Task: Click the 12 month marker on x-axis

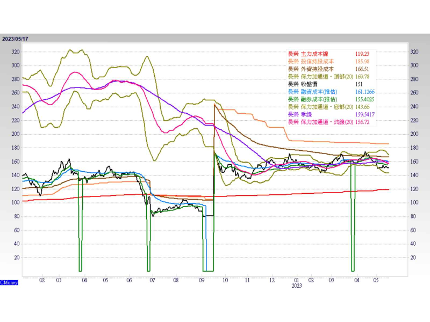Action: (x=272, y=280)
